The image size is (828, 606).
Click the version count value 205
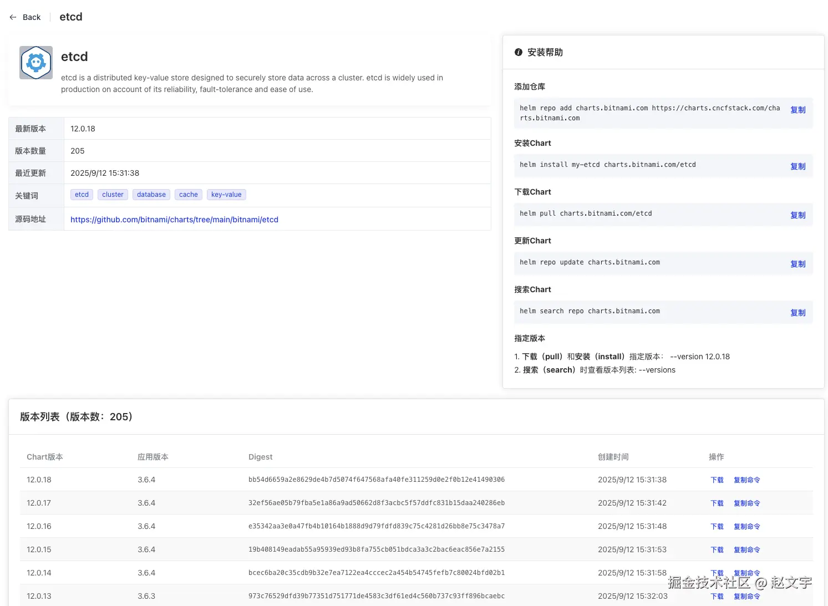coord(78,151)
